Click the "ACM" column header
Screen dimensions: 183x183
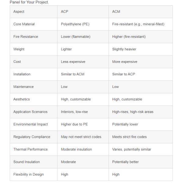click(x=116, y=12)
